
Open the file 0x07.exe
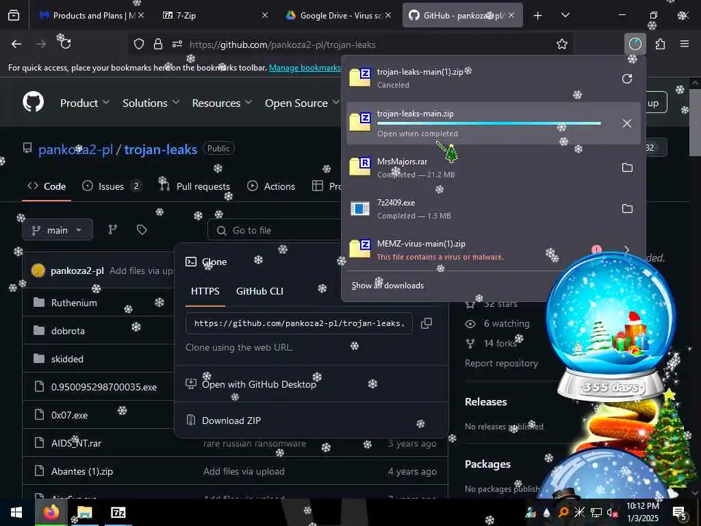click(69, 415)
